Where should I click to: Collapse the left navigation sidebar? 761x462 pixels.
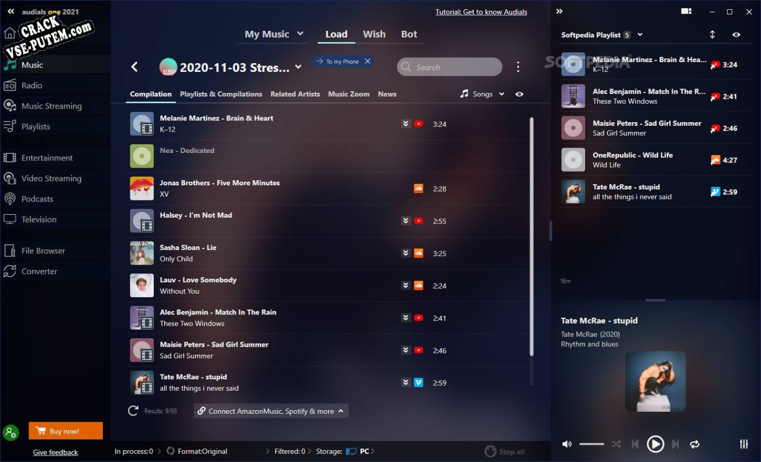click(x=10, y=11)
